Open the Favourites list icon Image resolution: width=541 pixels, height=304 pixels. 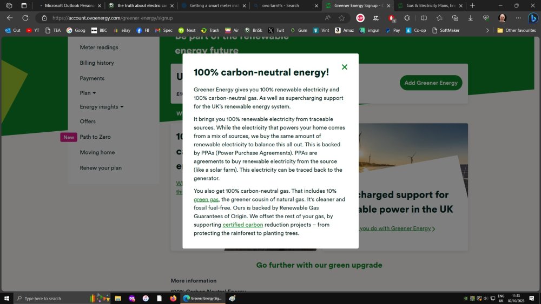pyautogui.click(x=439, y=18)
